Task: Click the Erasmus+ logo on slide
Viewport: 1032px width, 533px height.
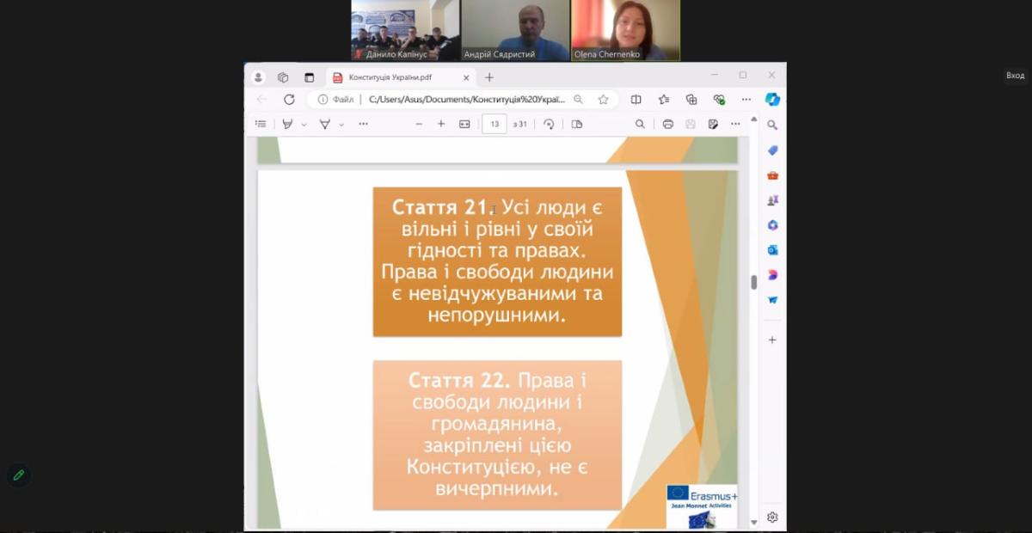Action: (702, 506)
